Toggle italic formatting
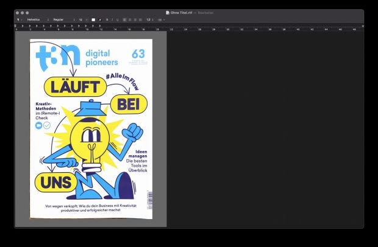Viewport: 378px width, 247px height. (x=113, y=19)
